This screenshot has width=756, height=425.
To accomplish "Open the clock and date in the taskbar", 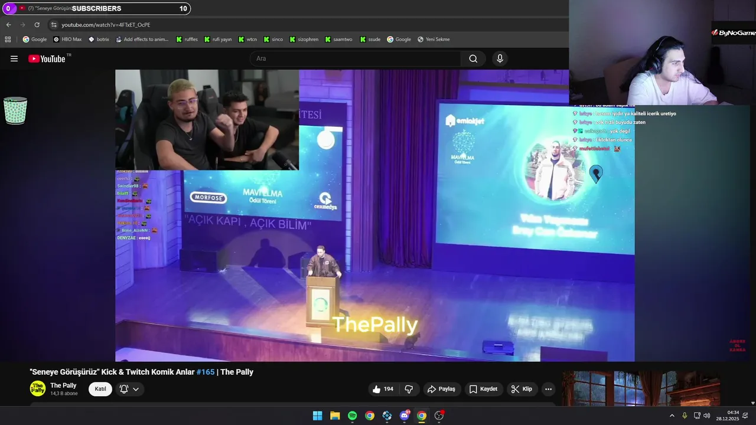I will pos(728,416).
